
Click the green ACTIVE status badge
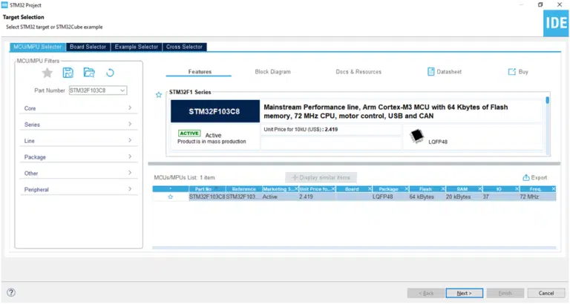click(x=189, y=133)
